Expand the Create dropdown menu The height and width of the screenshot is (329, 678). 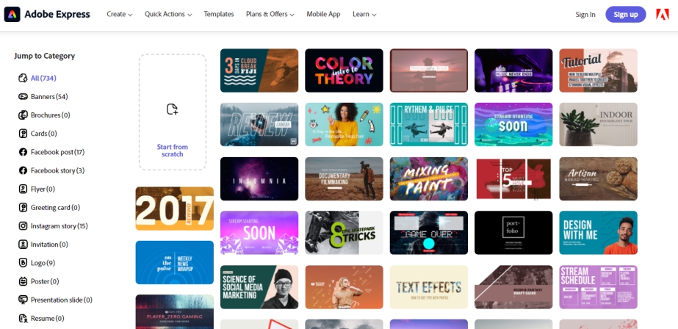119,14
